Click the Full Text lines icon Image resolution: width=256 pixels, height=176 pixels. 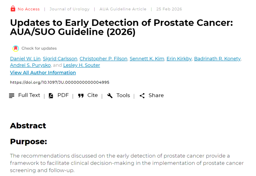pos(12,96)
